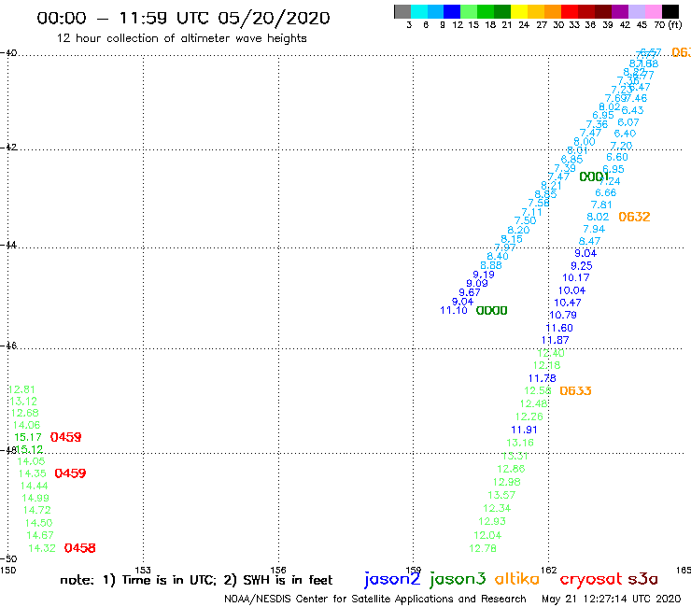Pick the pink swatch in the color scale

653,11
